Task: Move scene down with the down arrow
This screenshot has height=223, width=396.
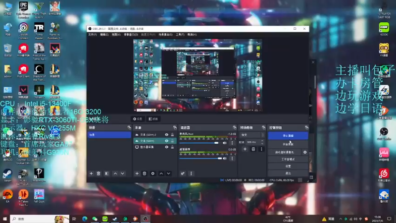Action: click(122, 173)
